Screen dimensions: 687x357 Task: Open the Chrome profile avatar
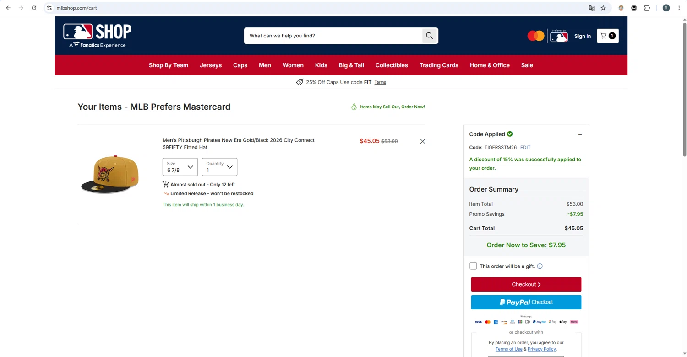click(666, 8)
